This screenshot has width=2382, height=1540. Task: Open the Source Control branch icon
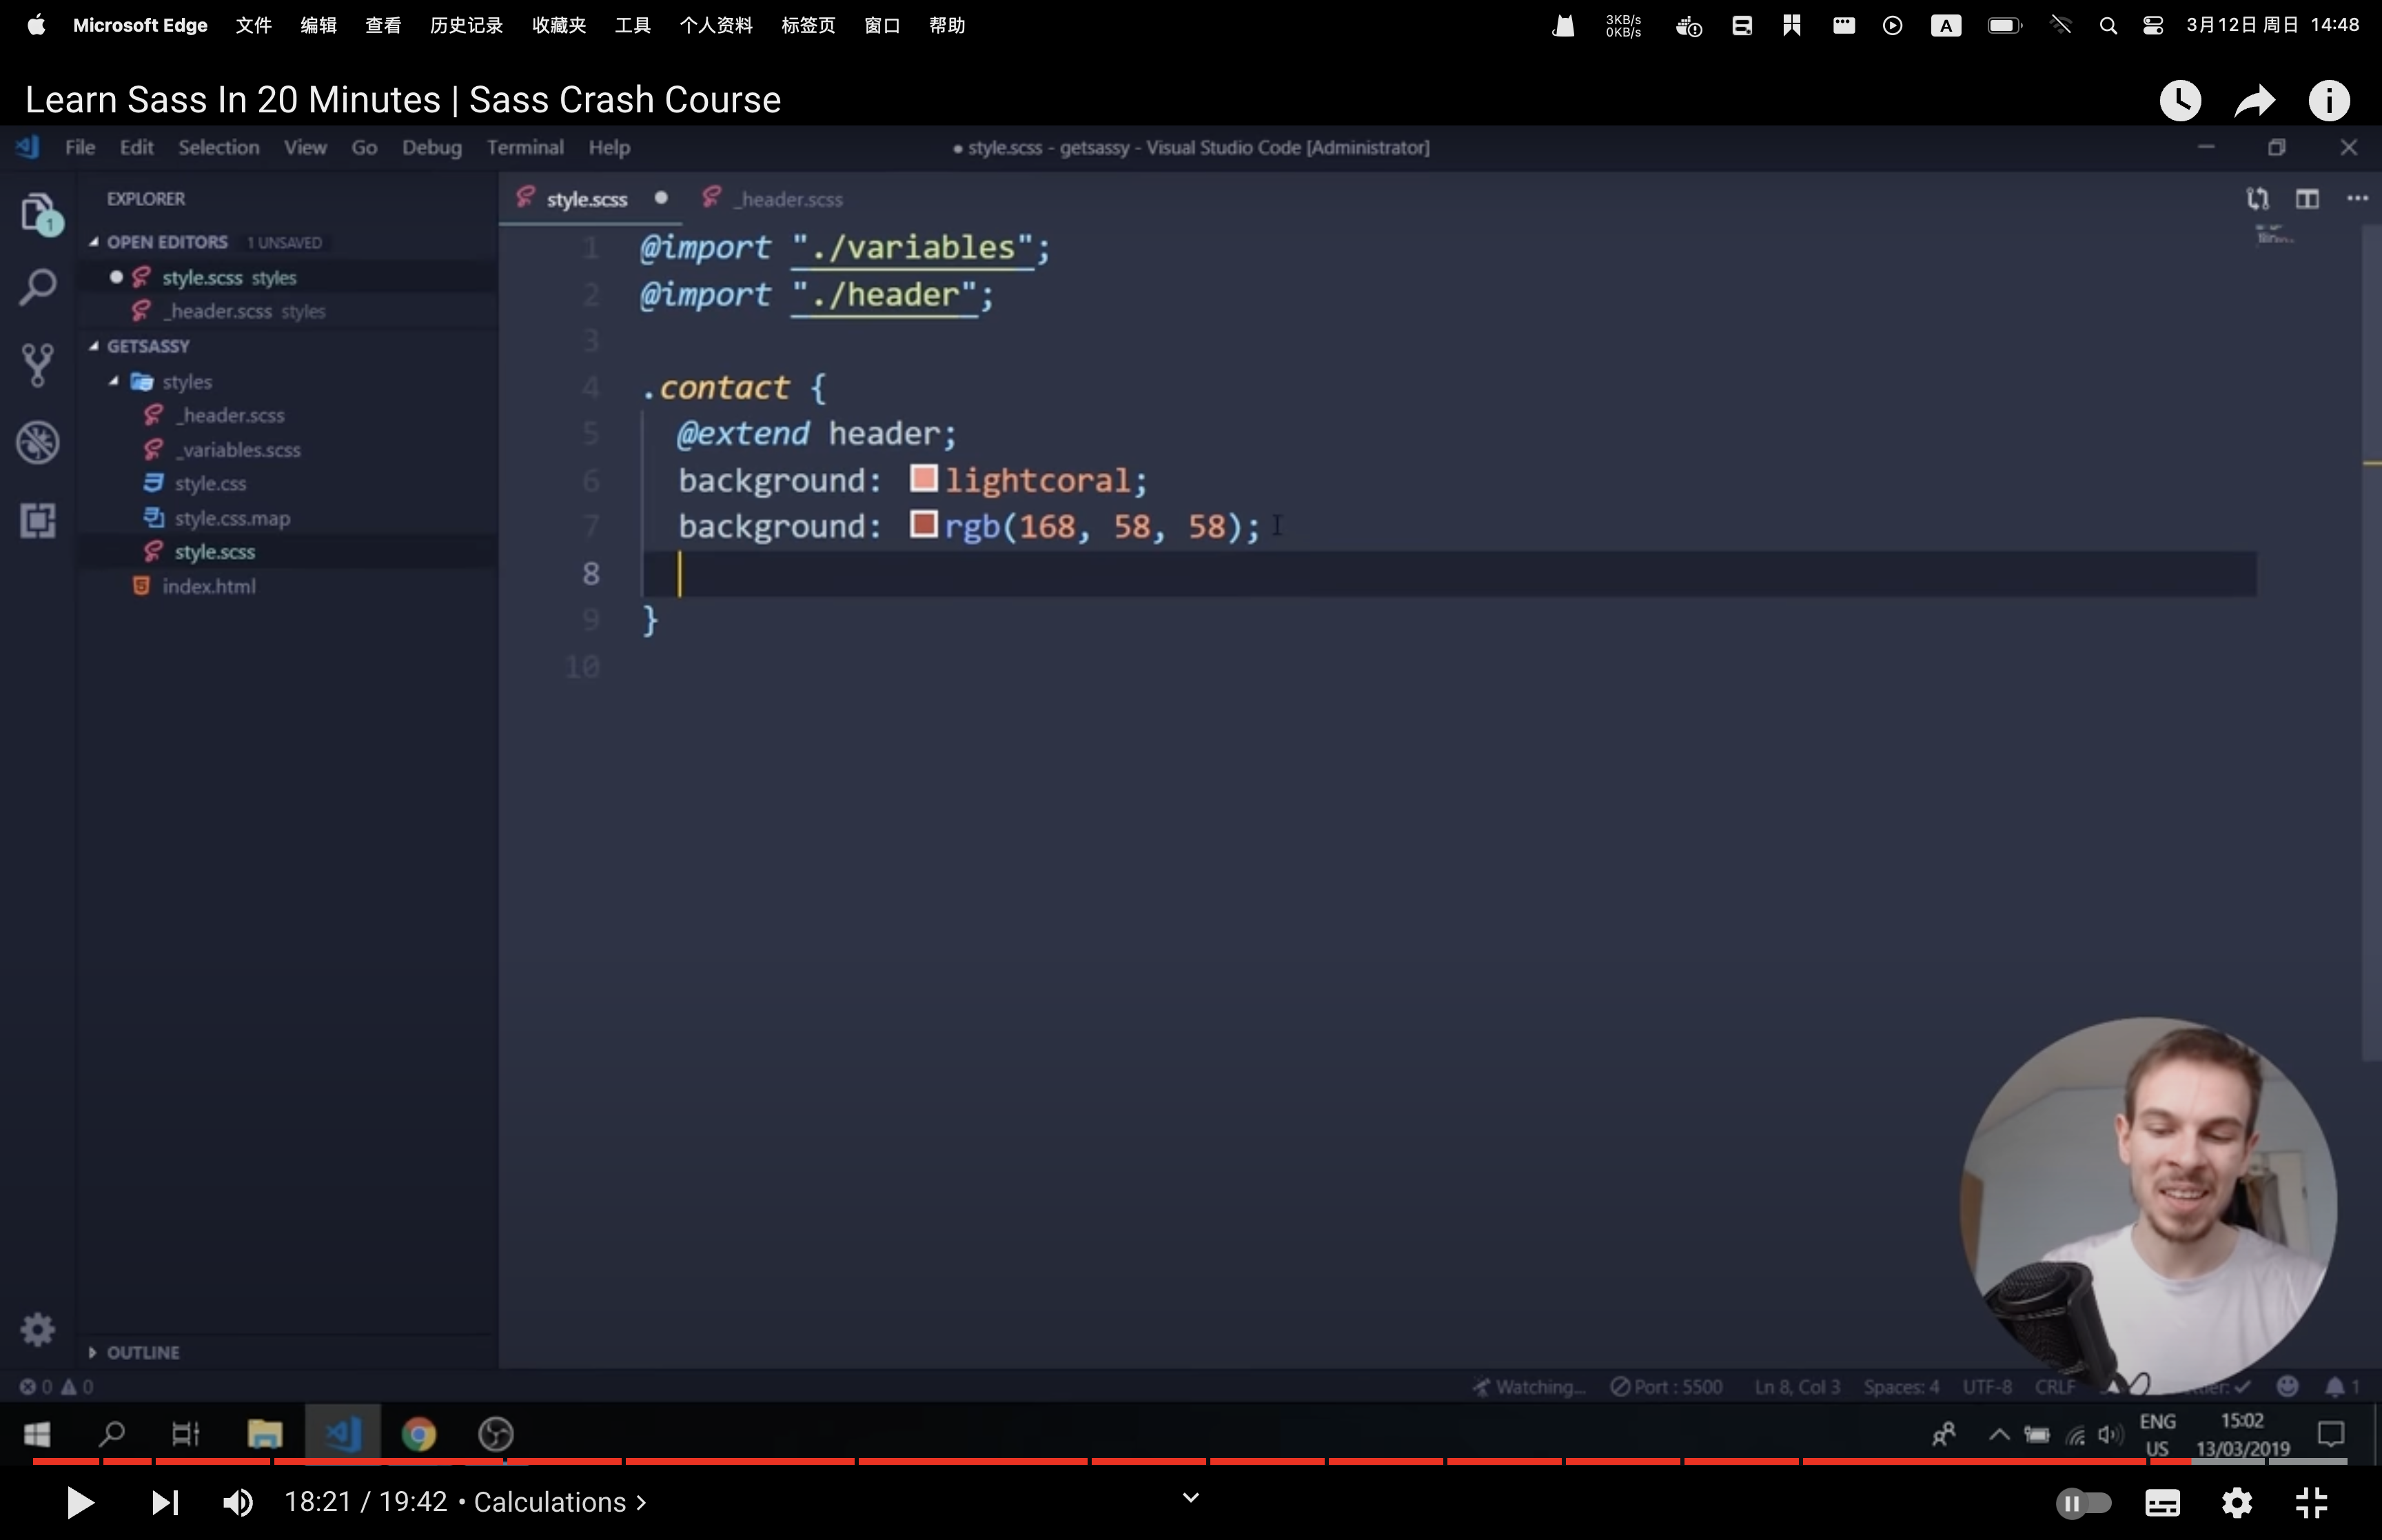pyautogui.click(x=38, y=366)
